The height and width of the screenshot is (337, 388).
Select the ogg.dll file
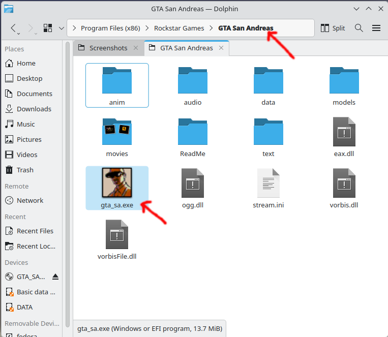coord(193,188)
